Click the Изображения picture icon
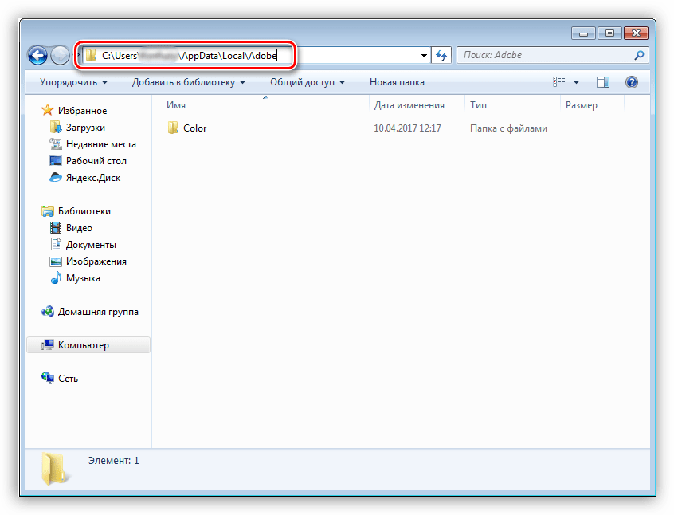Screen dimensions: 674x515 [x=56, y=261]
